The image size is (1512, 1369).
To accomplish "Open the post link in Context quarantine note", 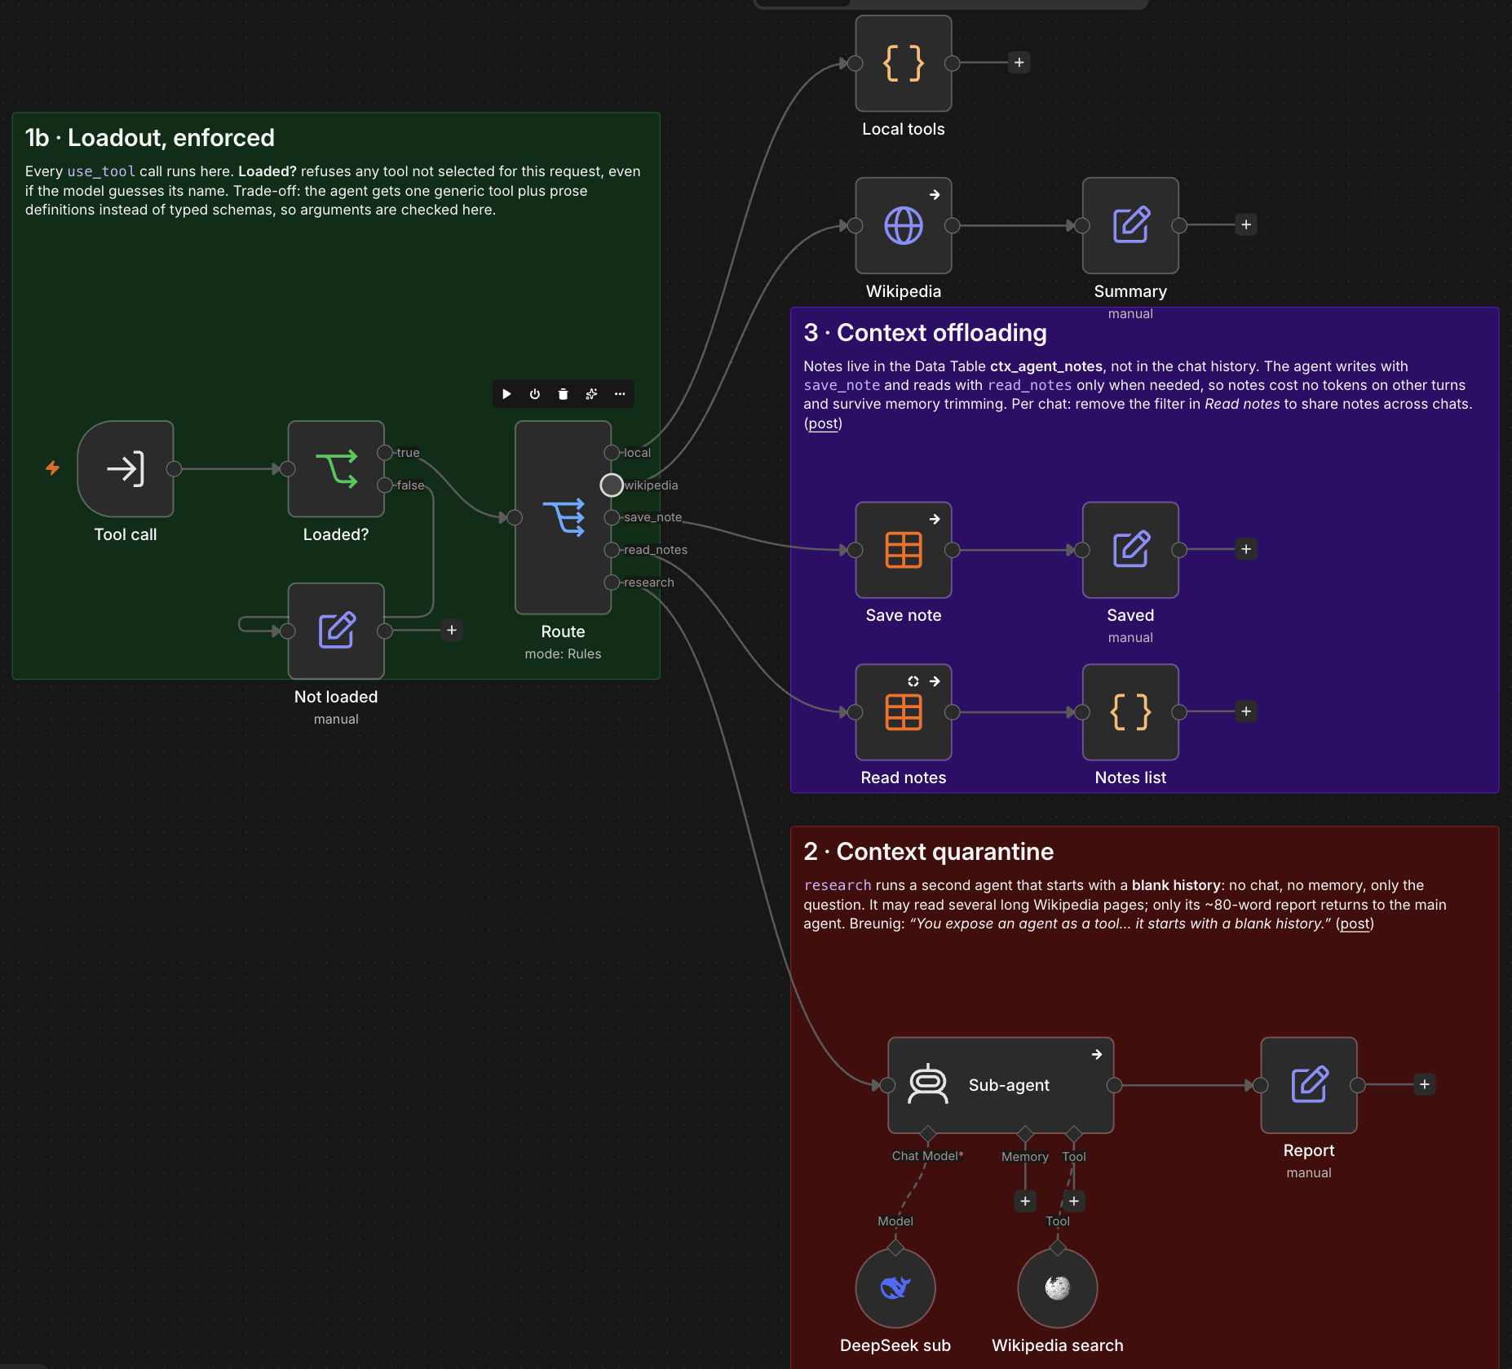I will pyautogui.click(x=1355, y=924).
